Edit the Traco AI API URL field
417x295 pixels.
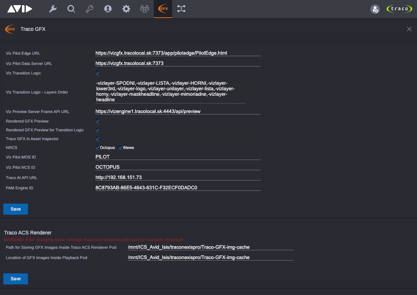178,177
